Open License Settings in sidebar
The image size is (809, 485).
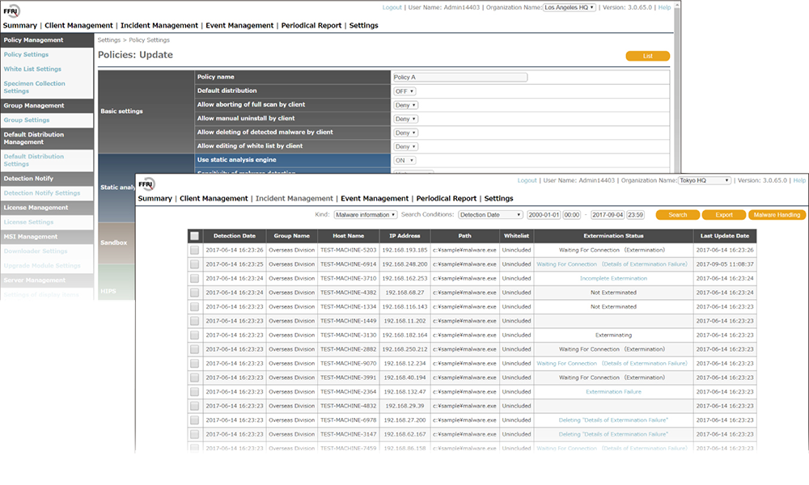29,222
